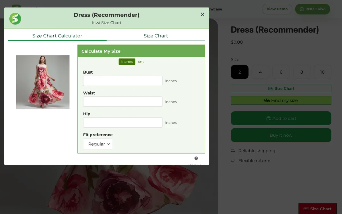Choose size 6 on product page
Image resolution: width=342 pixels, height=214 pixels.
[281, 72]
